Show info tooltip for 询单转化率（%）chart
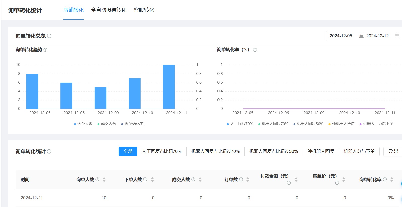Image resolution: width=402 pixels, height=207 pixels. (x=255, y=50)
